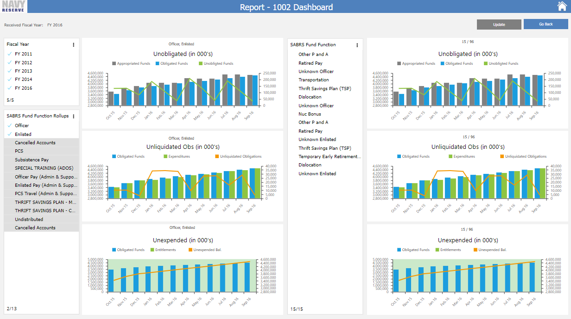
Task: Click the Navy Reserve logo
Action: coord(13,6)
